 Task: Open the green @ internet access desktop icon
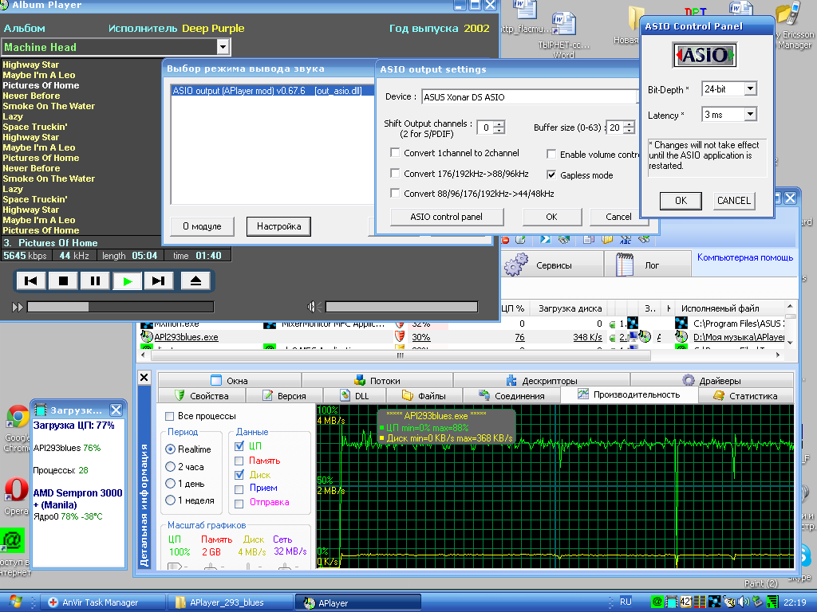pos(12,541)
